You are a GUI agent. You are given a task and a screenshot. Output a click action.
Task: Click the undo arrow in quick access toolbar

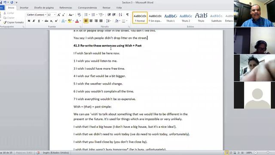coord(5,2)
